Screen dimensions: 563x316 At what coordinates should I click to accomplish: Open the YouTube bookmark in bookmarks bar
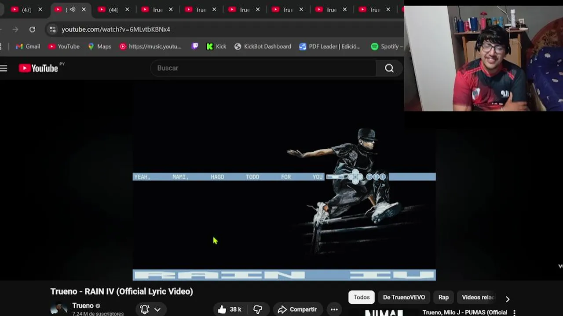[x=64, y=47]
